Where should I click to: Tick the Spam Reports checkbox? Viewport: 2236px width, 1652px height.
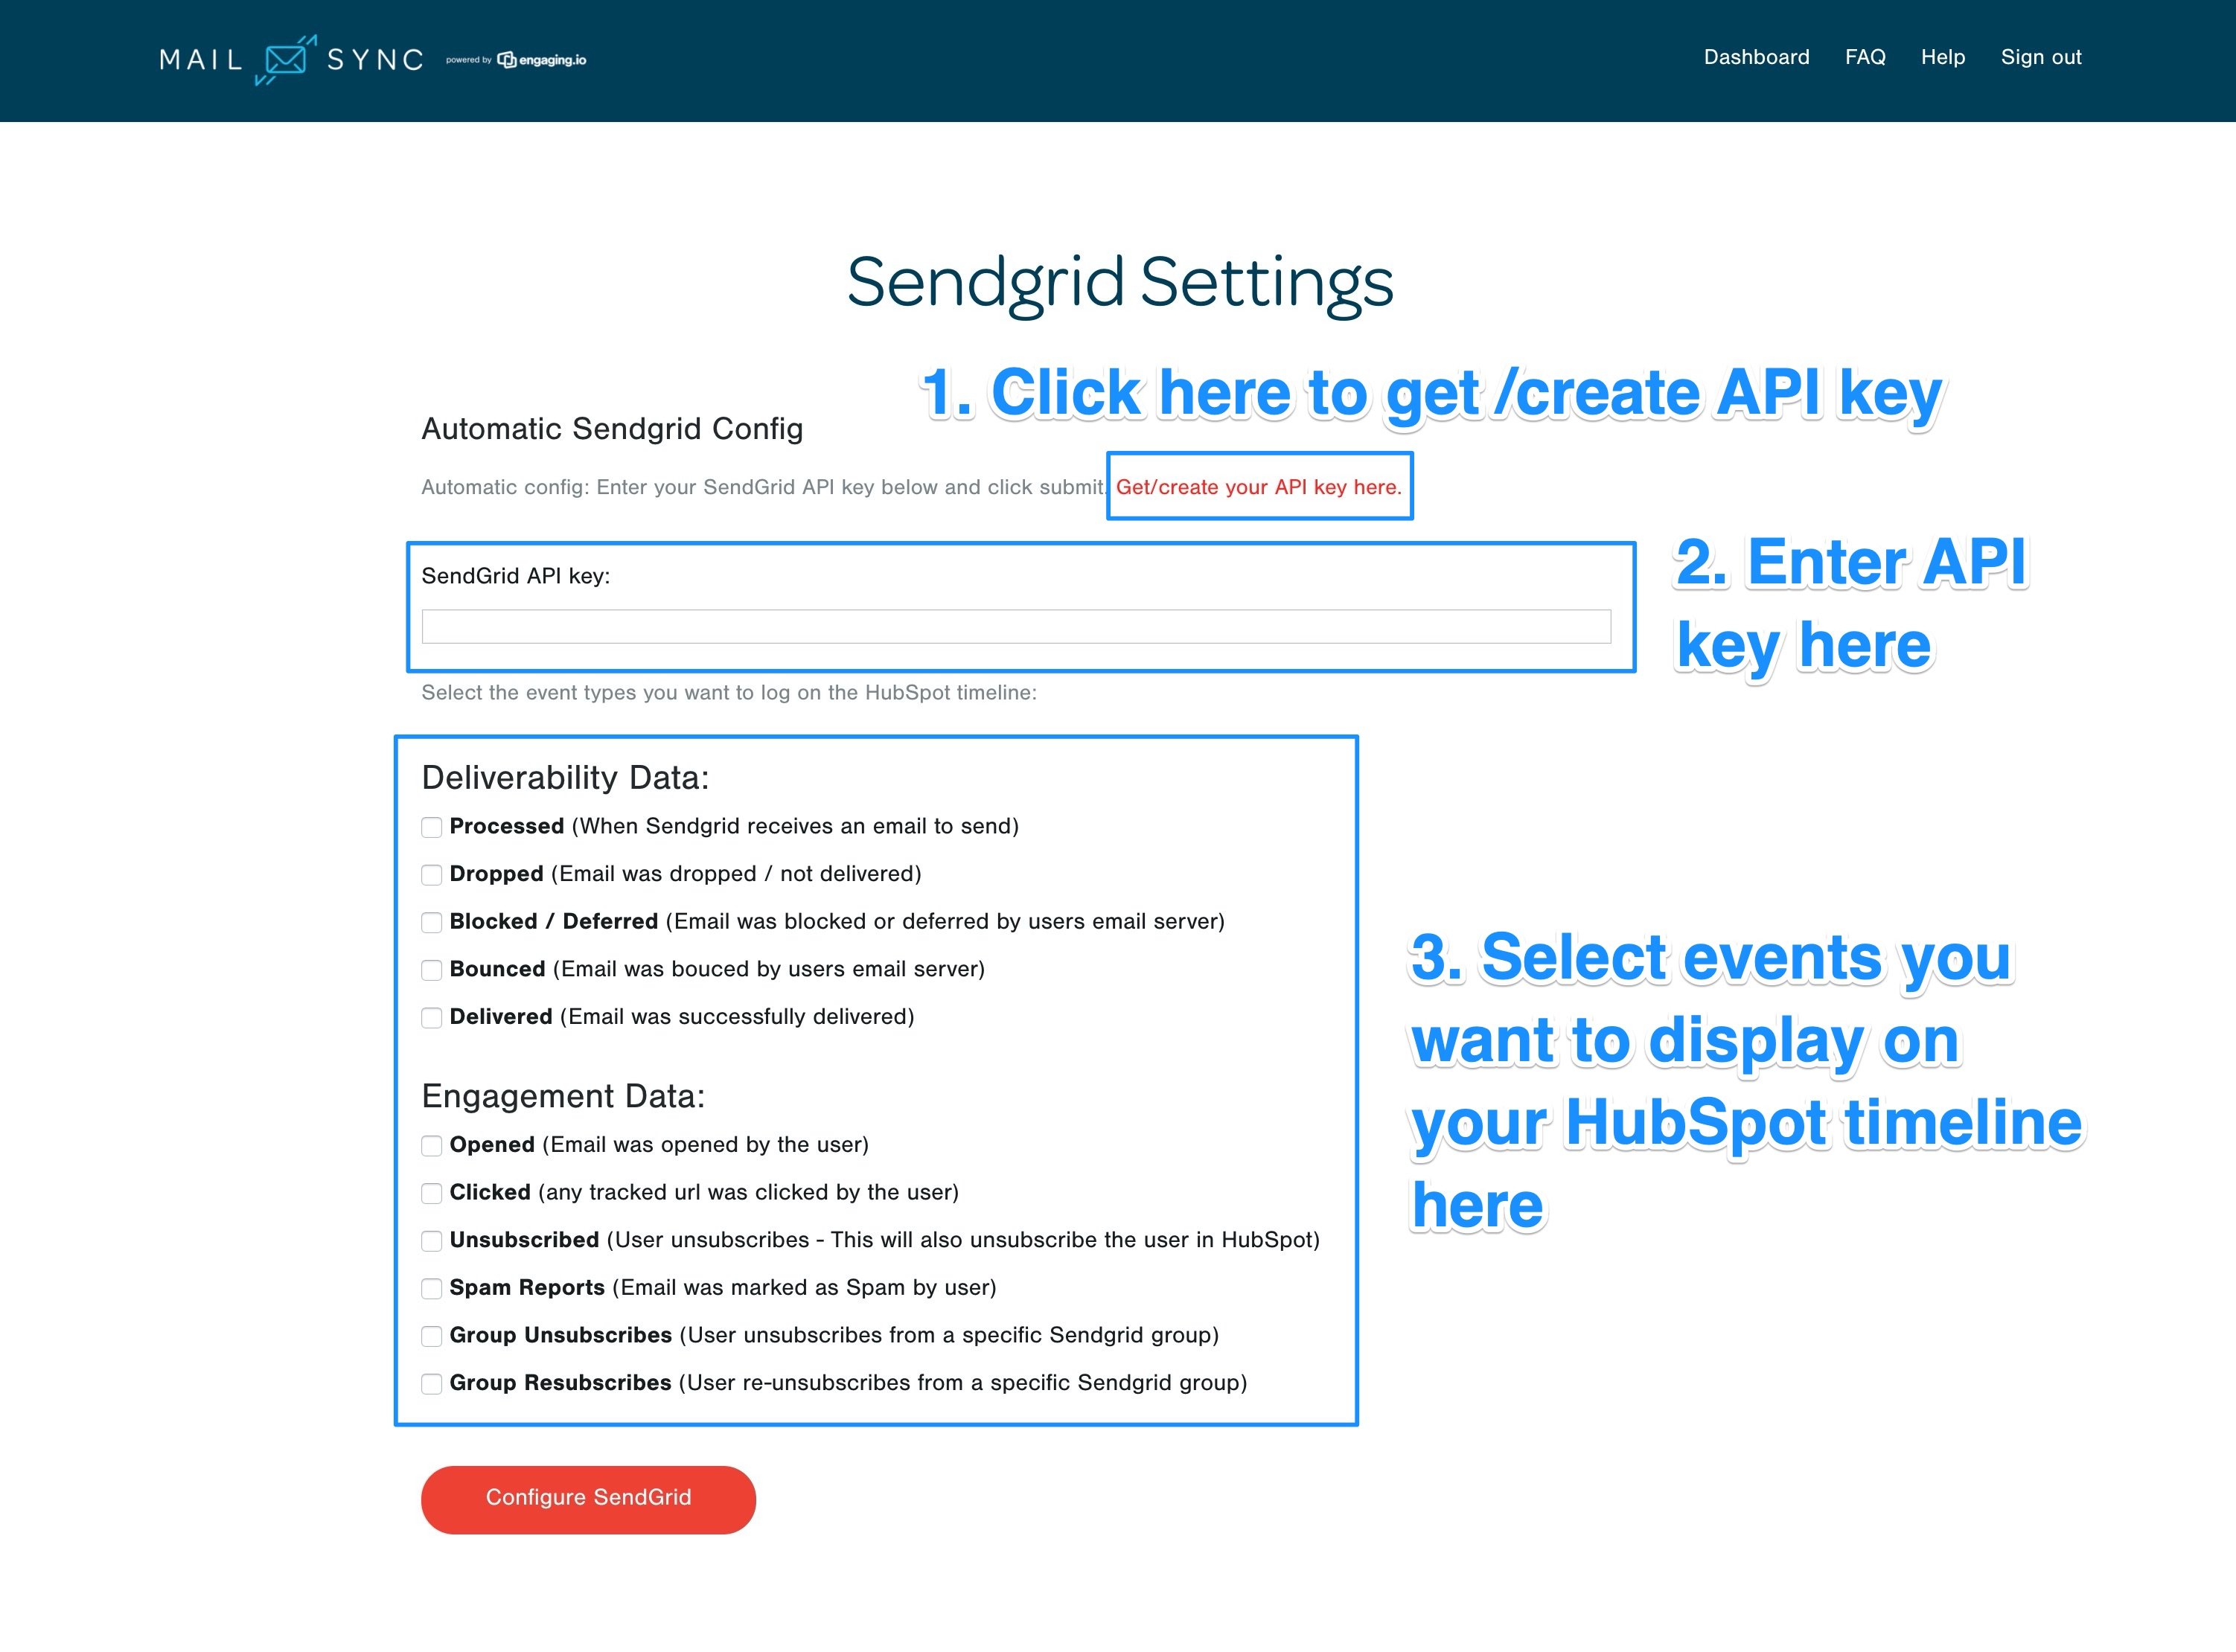431,1289
